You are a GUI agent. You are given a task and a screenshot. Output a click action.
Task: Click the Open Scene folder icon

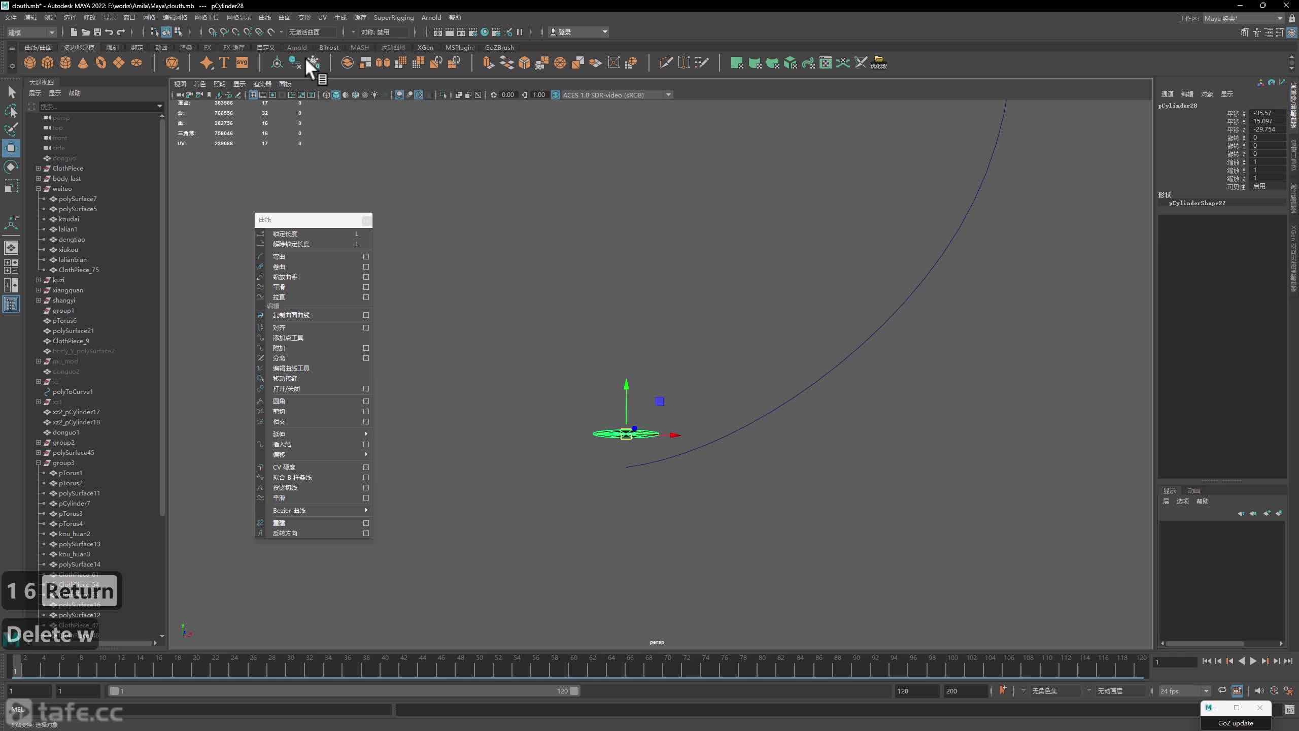coord(86,32)
